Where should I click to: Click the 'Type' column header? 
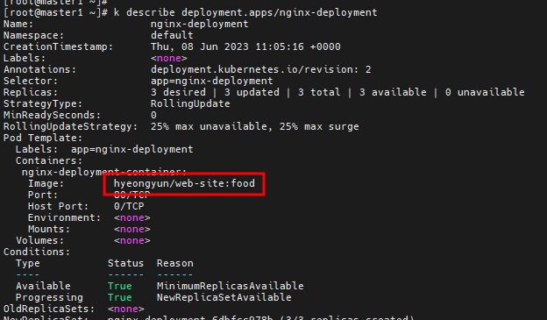tap(27, 264)
